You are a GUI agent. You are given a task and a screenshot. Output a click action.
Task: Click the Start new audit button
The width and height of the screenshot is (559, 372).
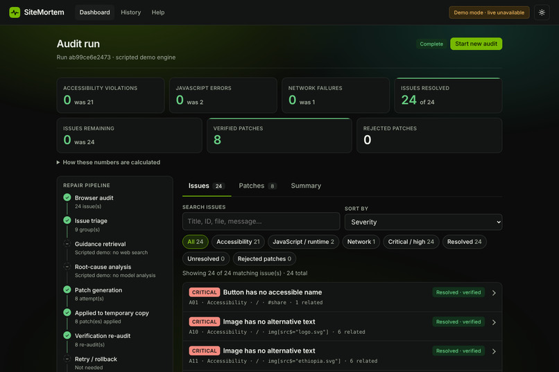pos(476,44)
